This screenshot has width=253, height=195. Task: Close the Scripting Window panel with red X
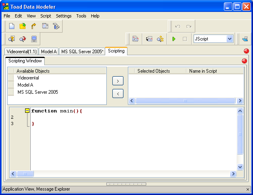tap(244, 61)
